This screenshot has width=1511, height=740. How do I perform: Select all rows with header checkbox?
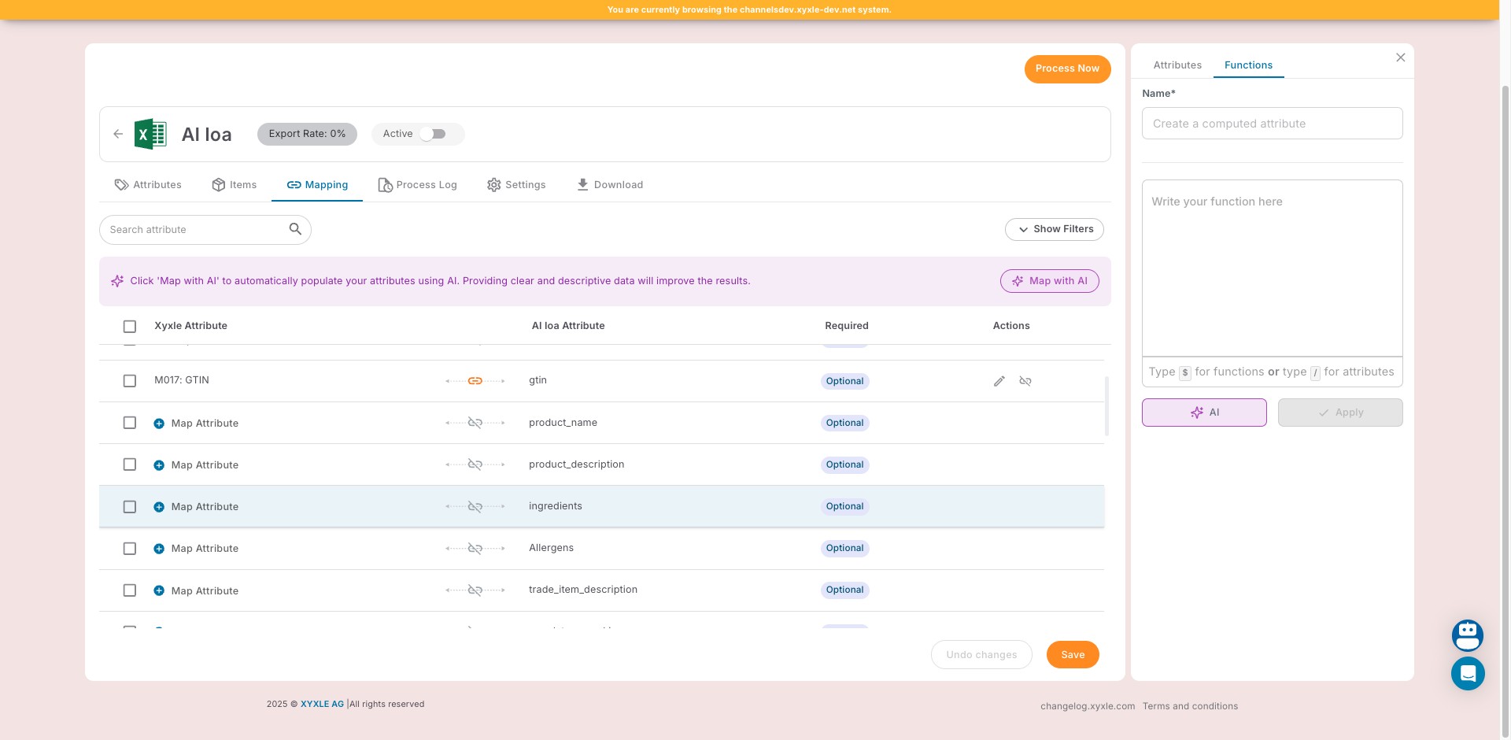(x=130, y=326)
